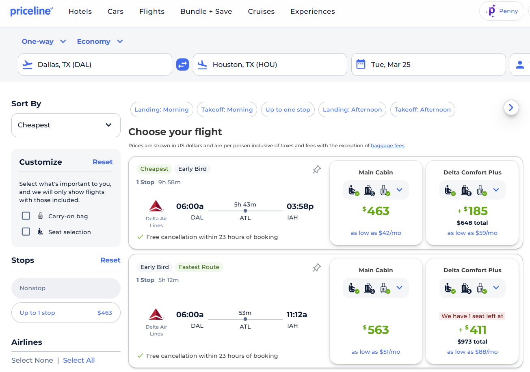The height and width of the screenshot is (372, 530).
Task: Expand amenities in $463 Main Cabin card
Action: [x=399, y=190]
